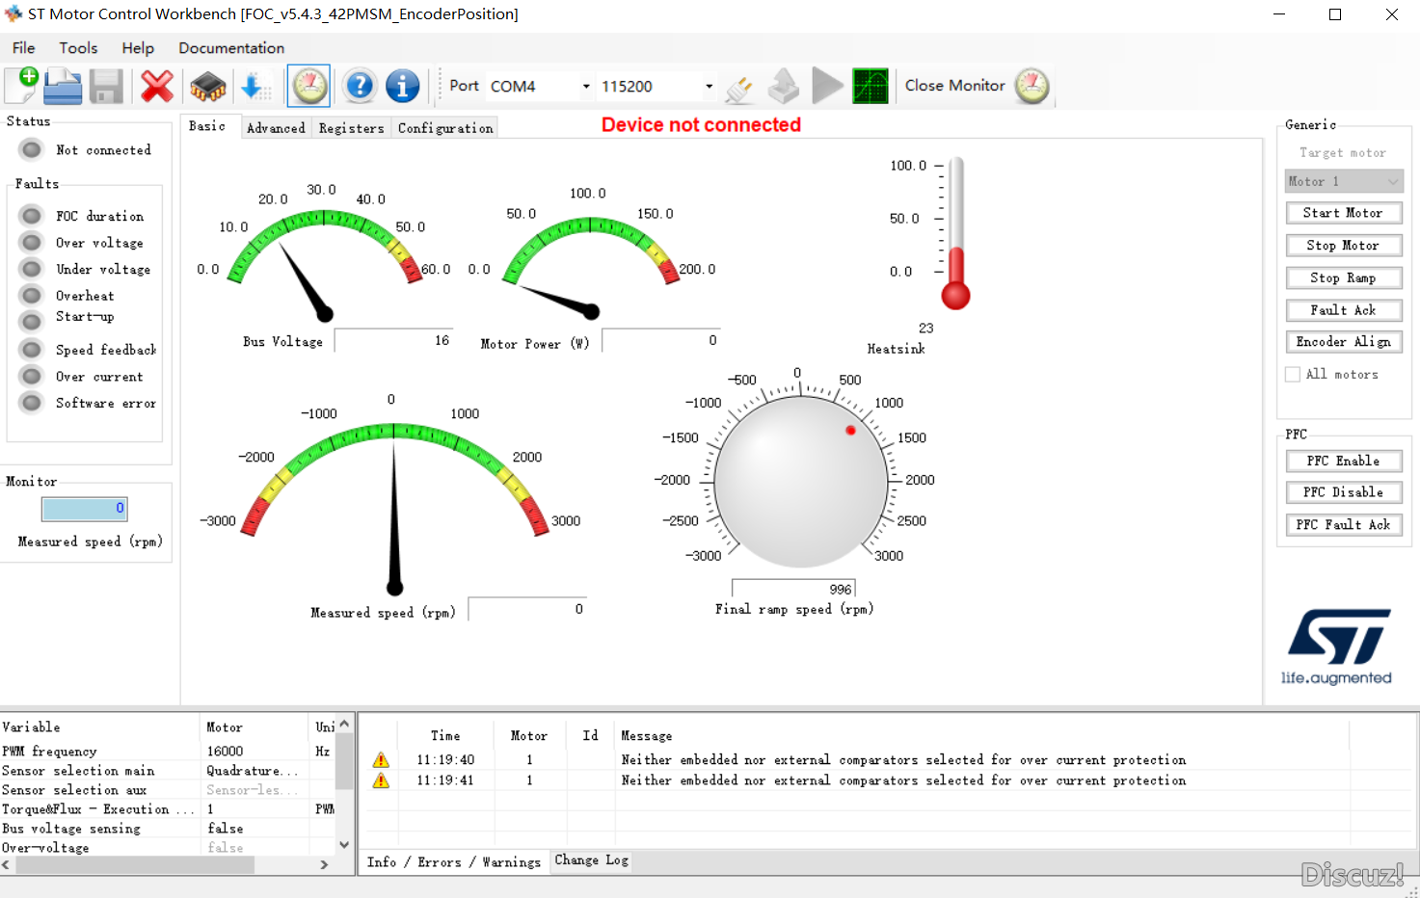The width and height of the screenshot is (1420, 898).
Task: Switch to the Change Log tab
Action: (592, 860)
